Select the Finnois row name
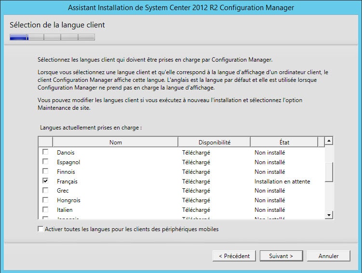This screenshot has width=362, height=273. (x=66, y=172)
